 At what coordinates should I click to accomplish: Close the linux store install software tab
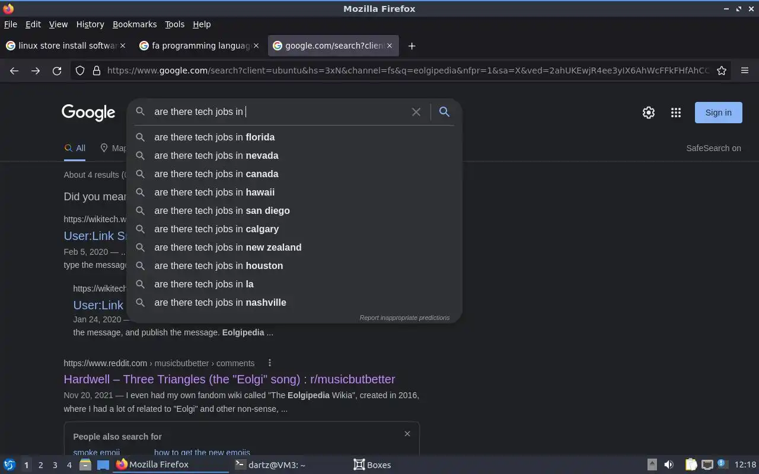coord(123,46)
